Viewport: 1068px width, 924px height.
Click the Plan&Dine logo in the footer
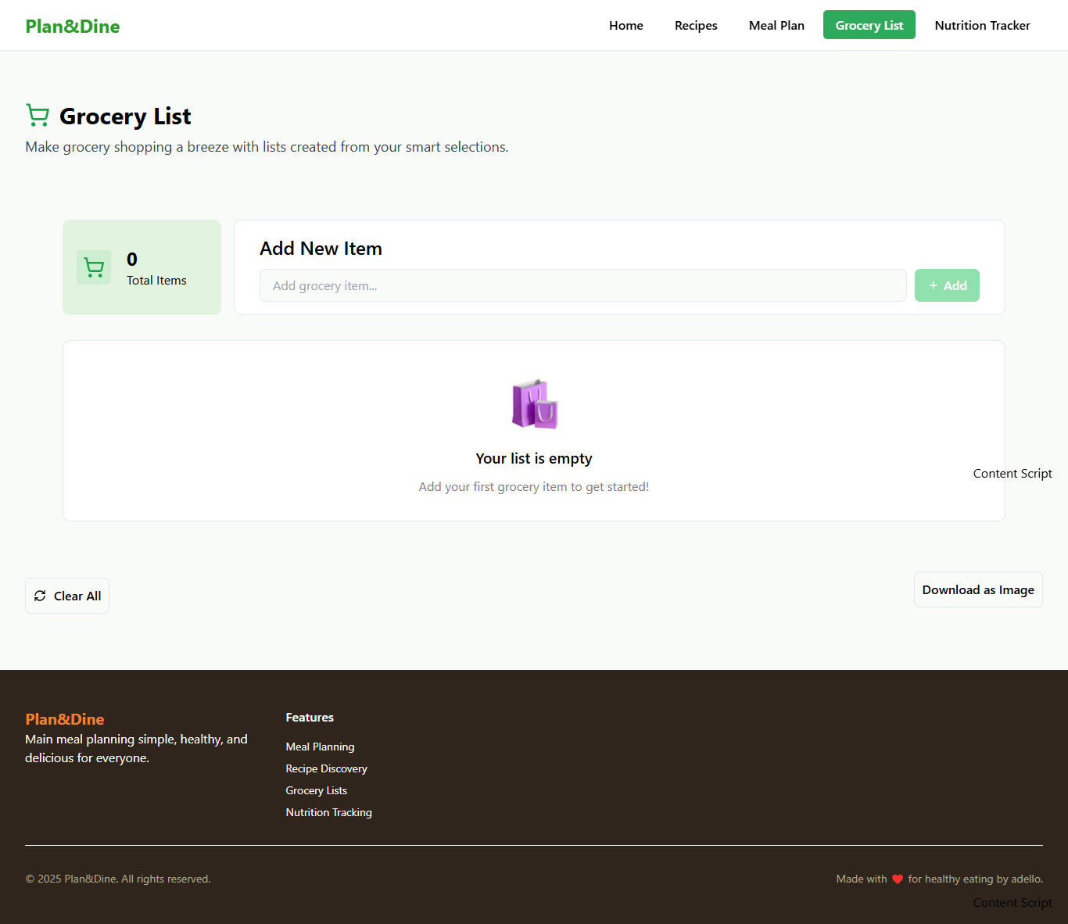[x=64, y=719]
